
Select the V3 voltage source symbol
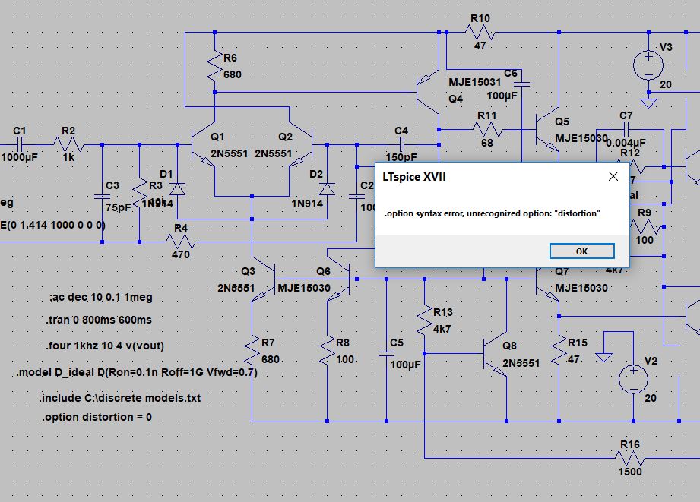pos(648,65)
